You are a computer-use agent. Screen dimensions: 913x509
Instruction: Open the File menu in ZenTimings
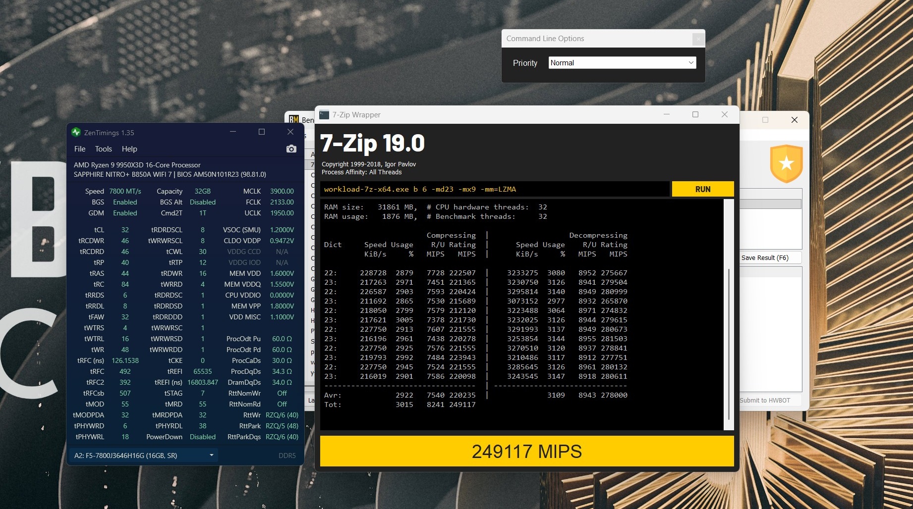[80, 149]
